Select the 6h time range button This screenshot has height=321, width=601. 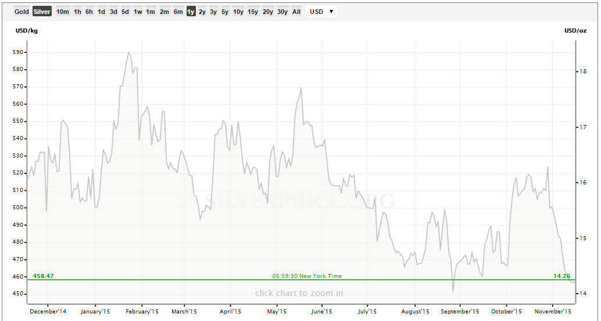(89, 12)
